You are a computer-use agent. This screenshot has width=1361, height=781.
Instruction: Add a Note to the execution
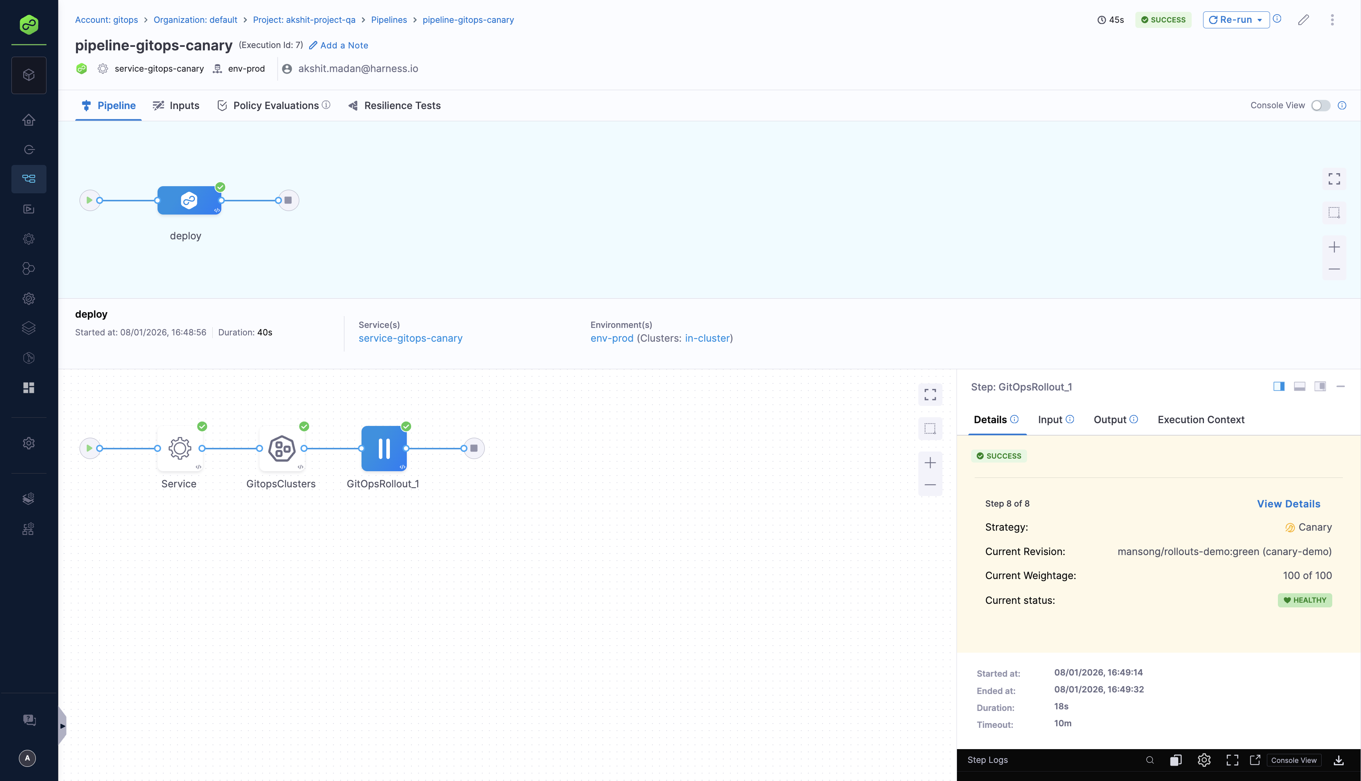338,45
